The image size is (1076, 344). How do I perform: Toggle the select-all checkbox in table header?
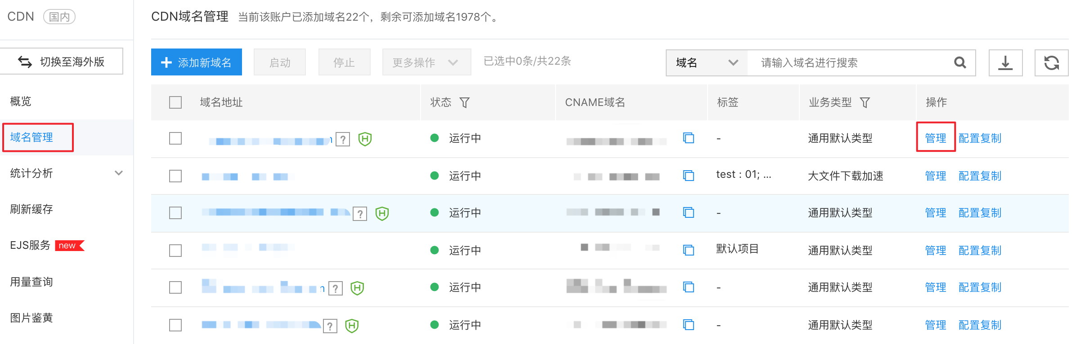tap(175, 102)
